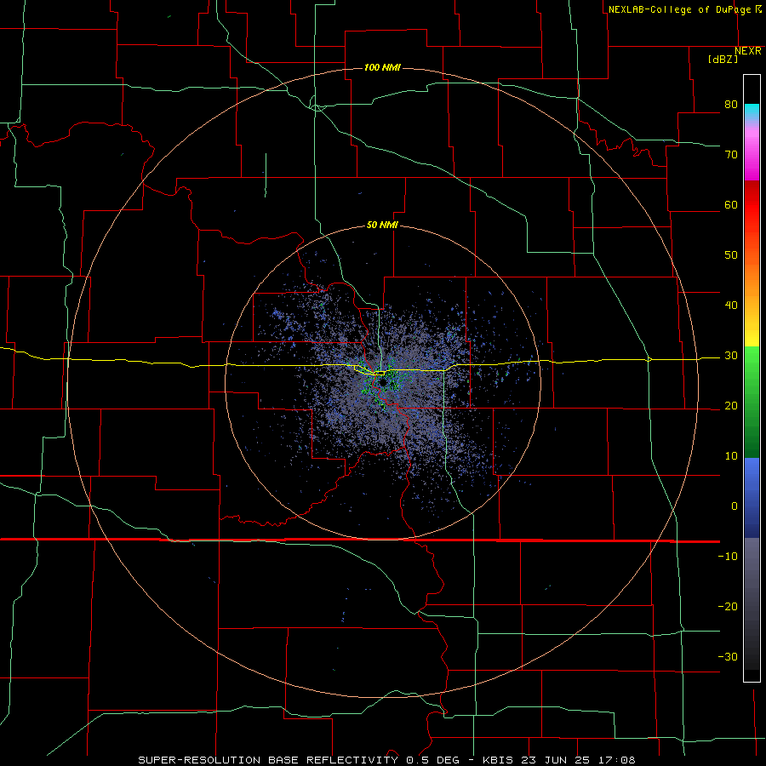
Task: Click the 20 dBZ scale value
Action: coord(731,406)
